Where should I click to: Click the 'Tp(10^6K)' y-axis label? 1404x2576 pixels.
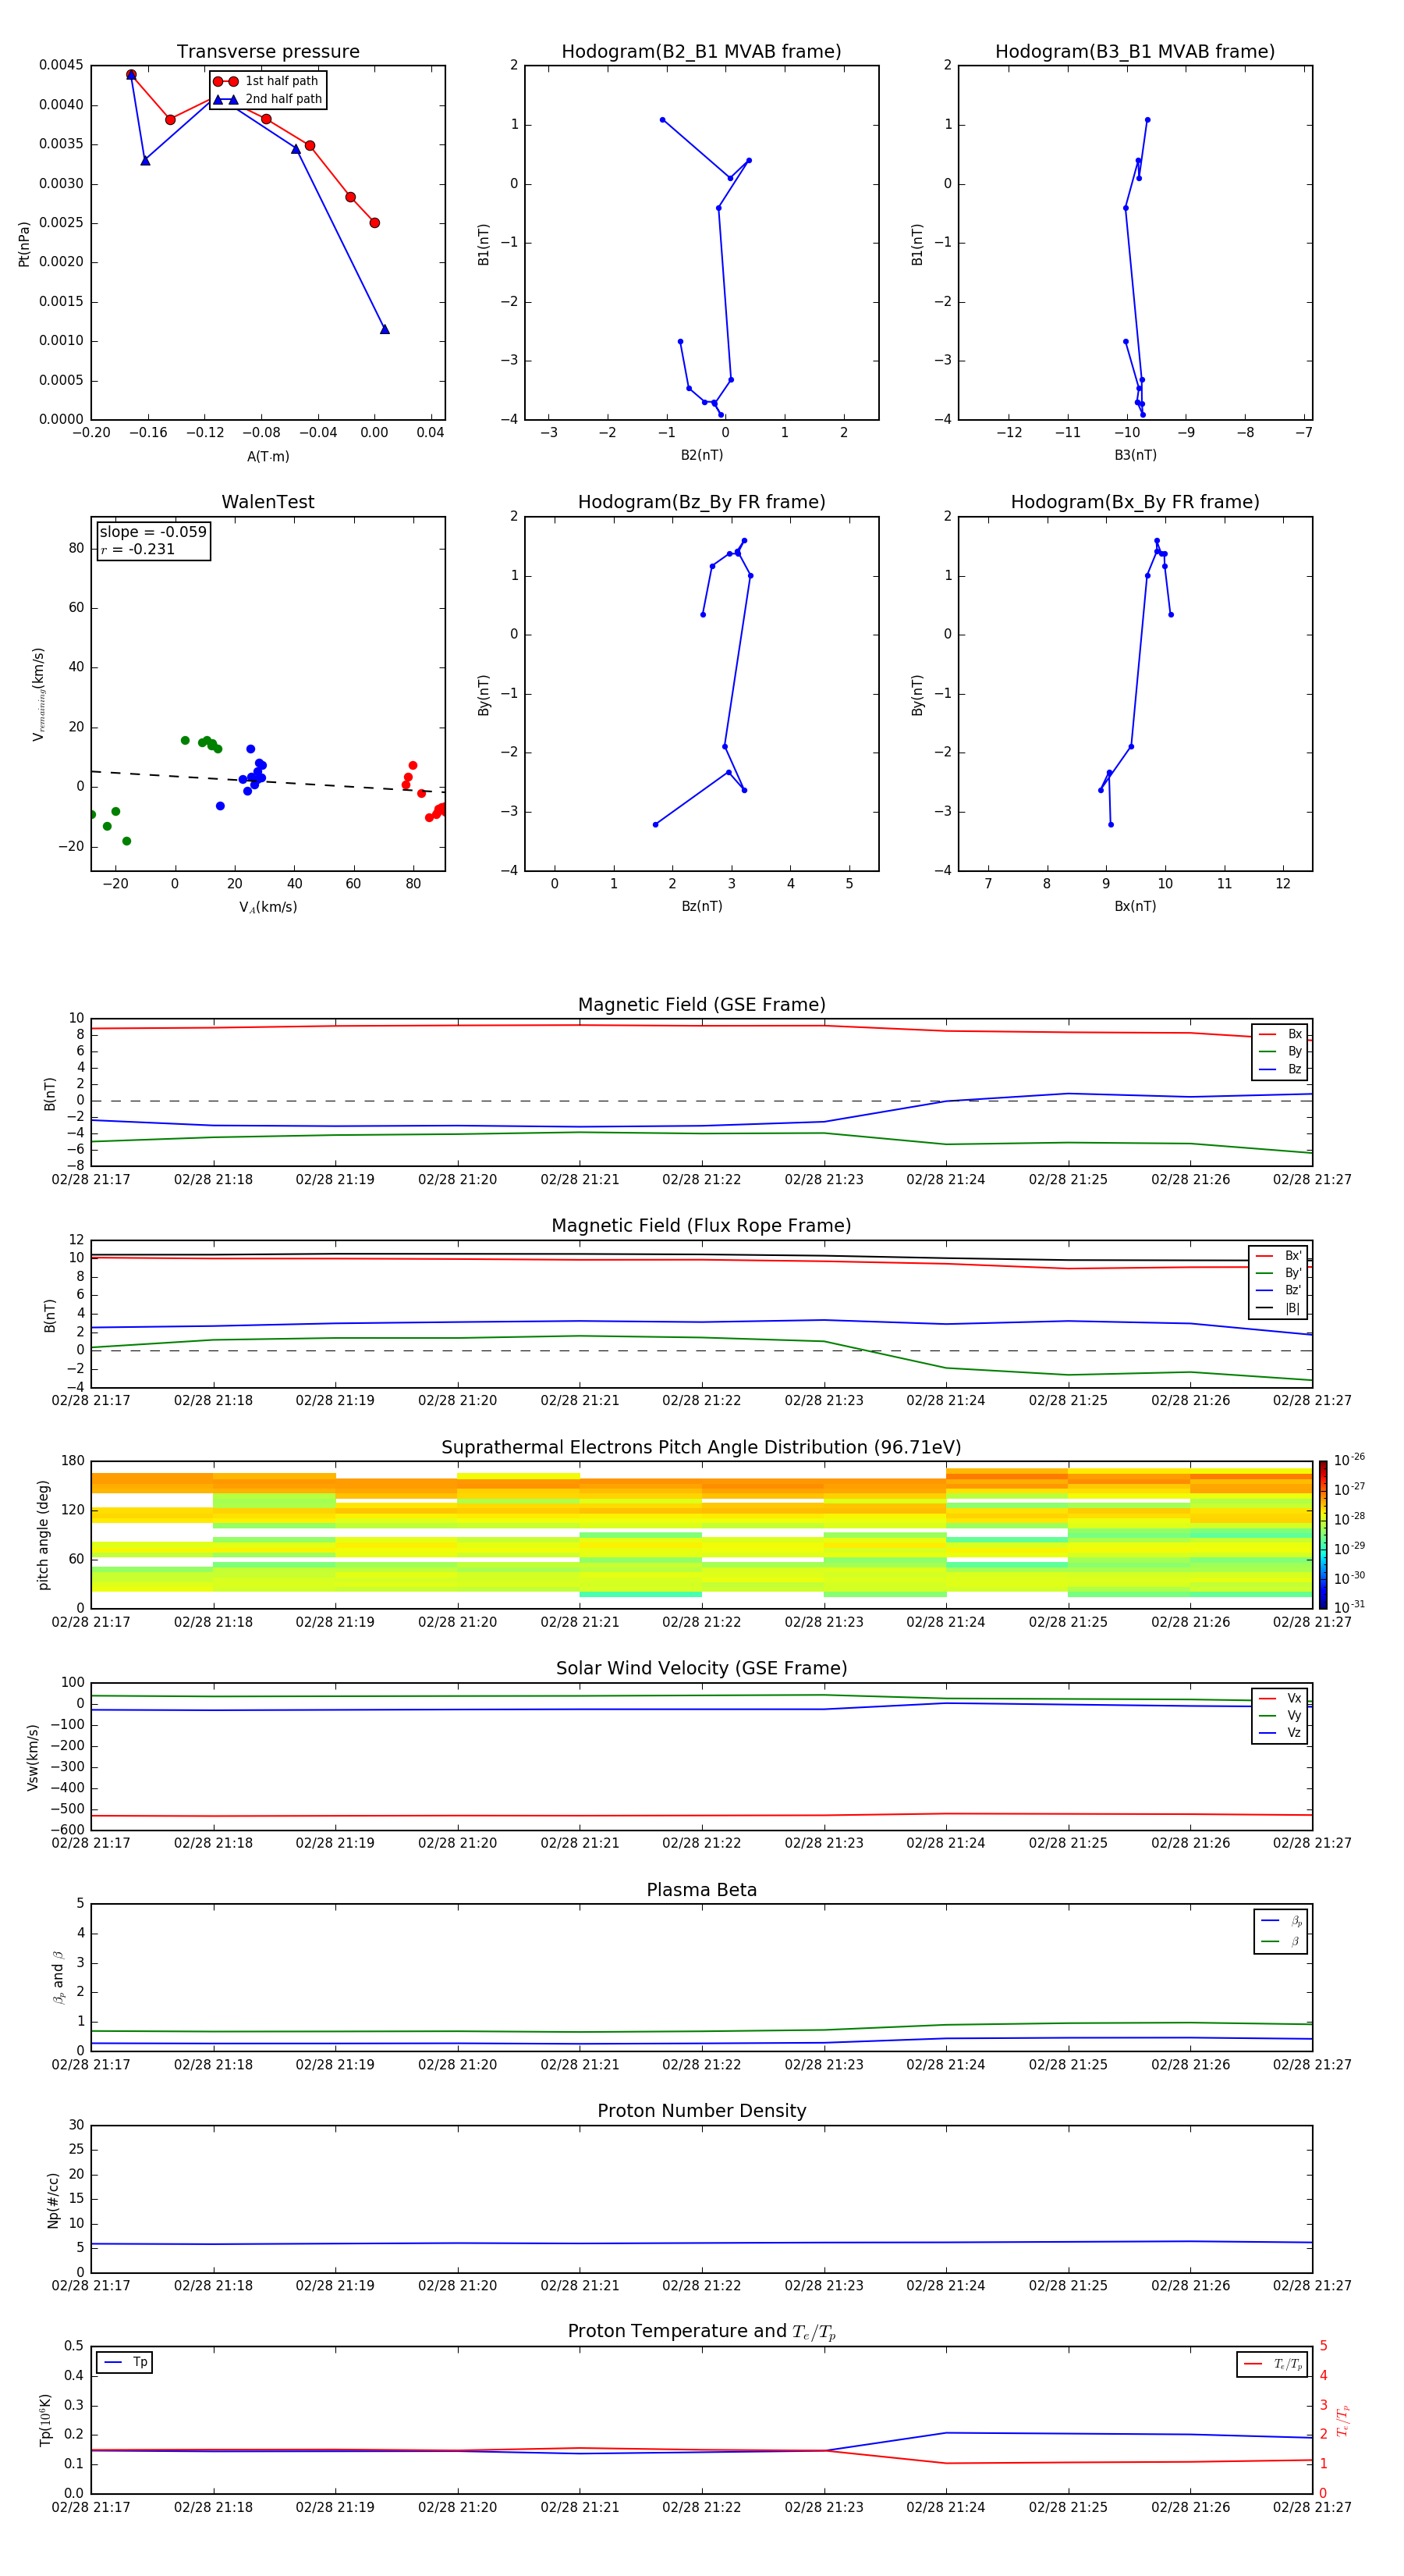pyautogui.click(x=45, y=2420)
